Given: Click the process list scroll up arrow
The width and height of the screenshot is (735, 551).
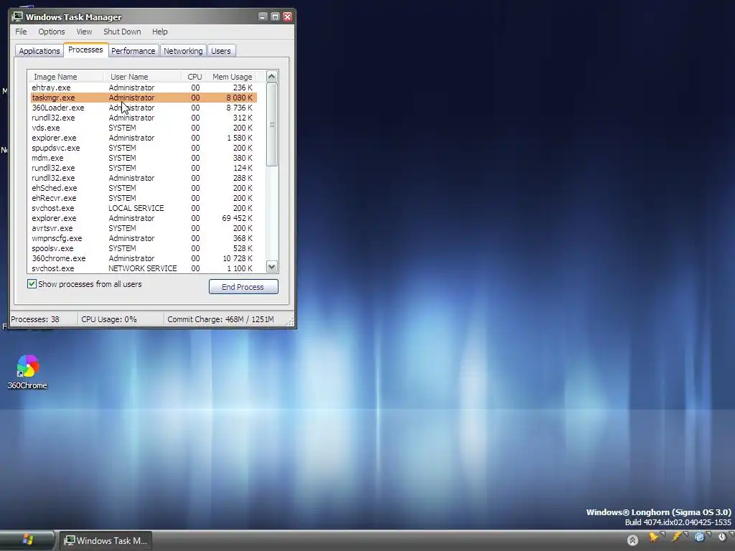Looking at the screenshot, I should (272, 76).
